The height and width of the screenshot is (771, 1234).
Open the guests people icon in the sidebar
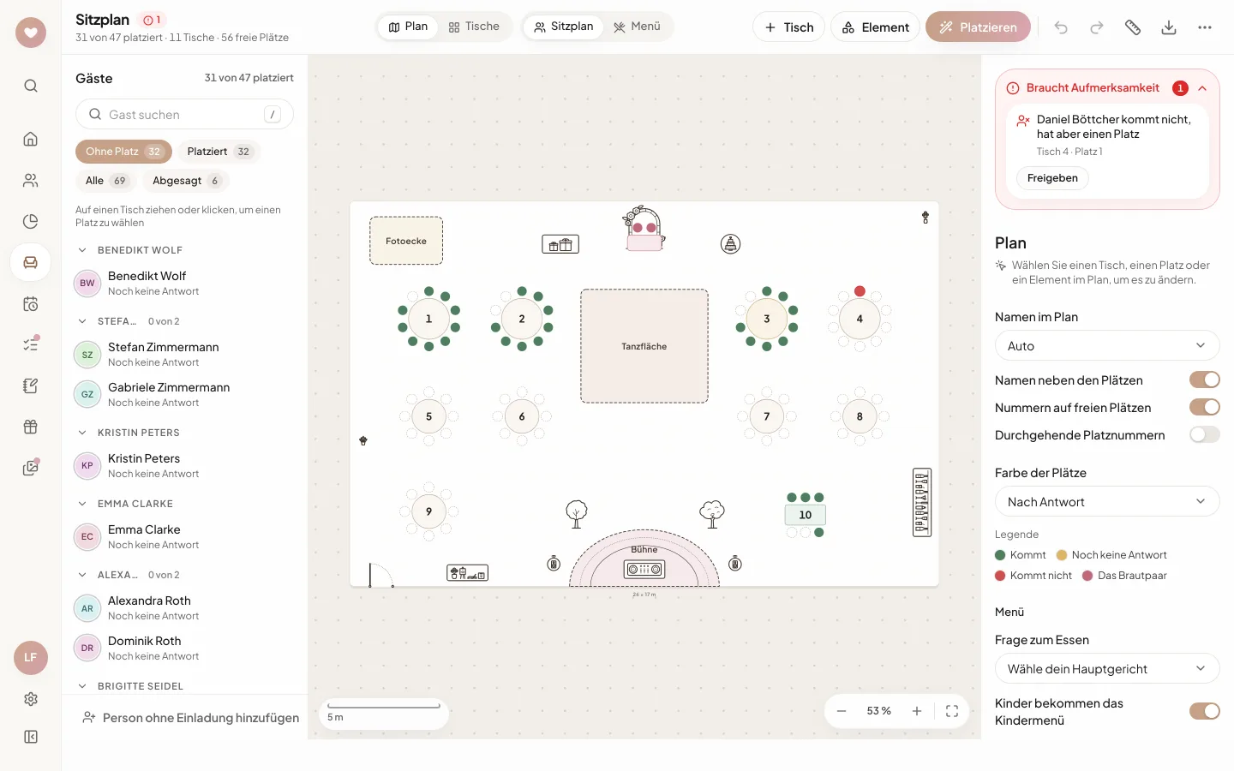tap(31, 180)
